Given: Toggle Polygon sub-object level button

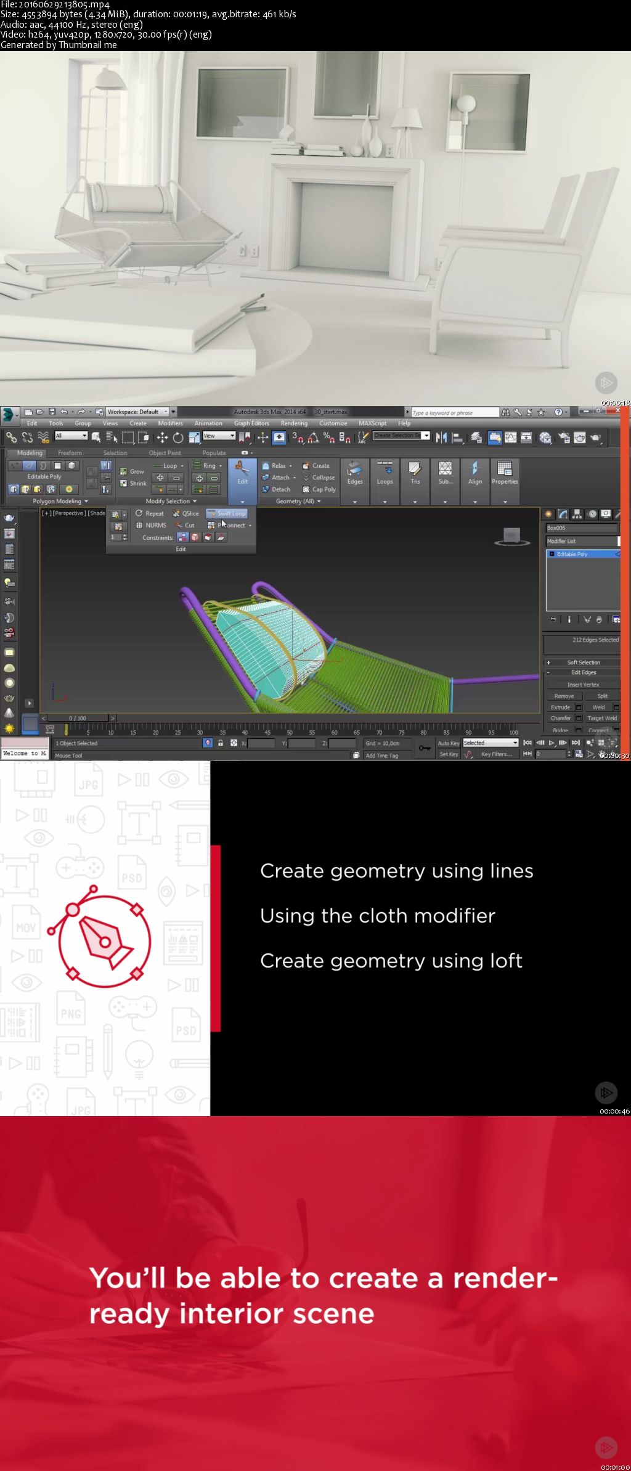Looking at the screenshot, I should point(57,466).
